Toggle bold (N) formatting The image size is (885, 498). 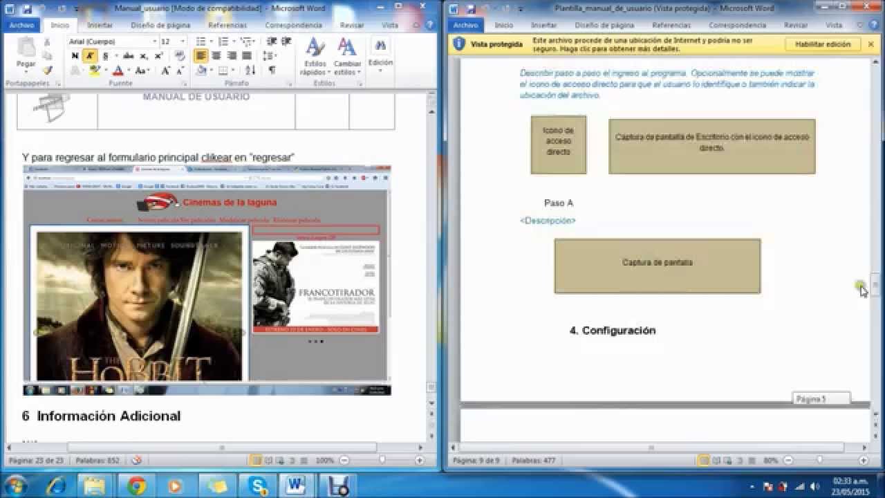click(x=75, y=56)
